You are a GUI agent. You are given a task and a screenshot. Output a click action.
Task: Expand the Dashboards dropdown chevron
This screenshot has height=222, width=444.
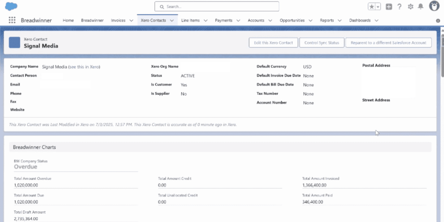point(377,20)
